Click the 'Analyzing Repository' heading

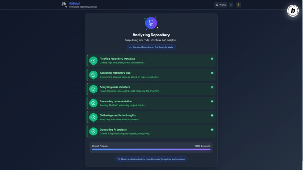151,35
